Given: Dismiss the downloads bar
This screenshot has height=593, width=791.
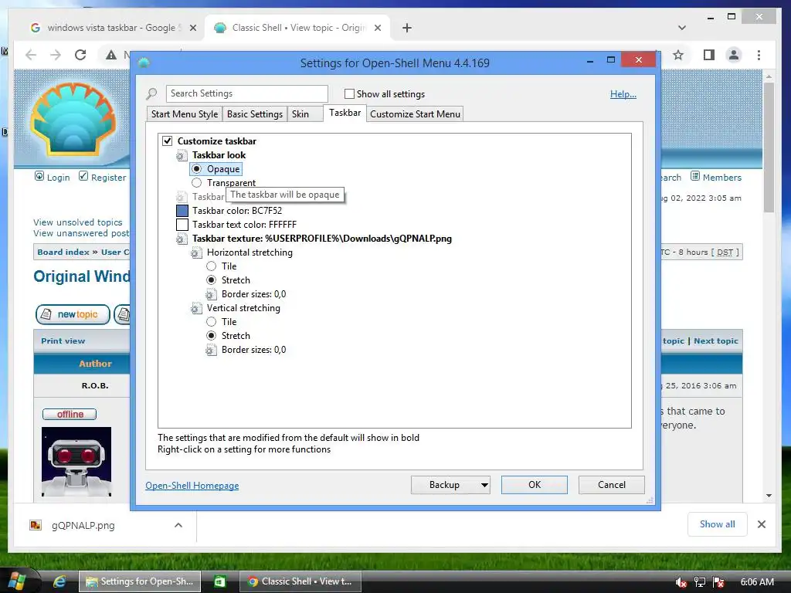Looking at the screenshot, I should (x=761, y=524).
